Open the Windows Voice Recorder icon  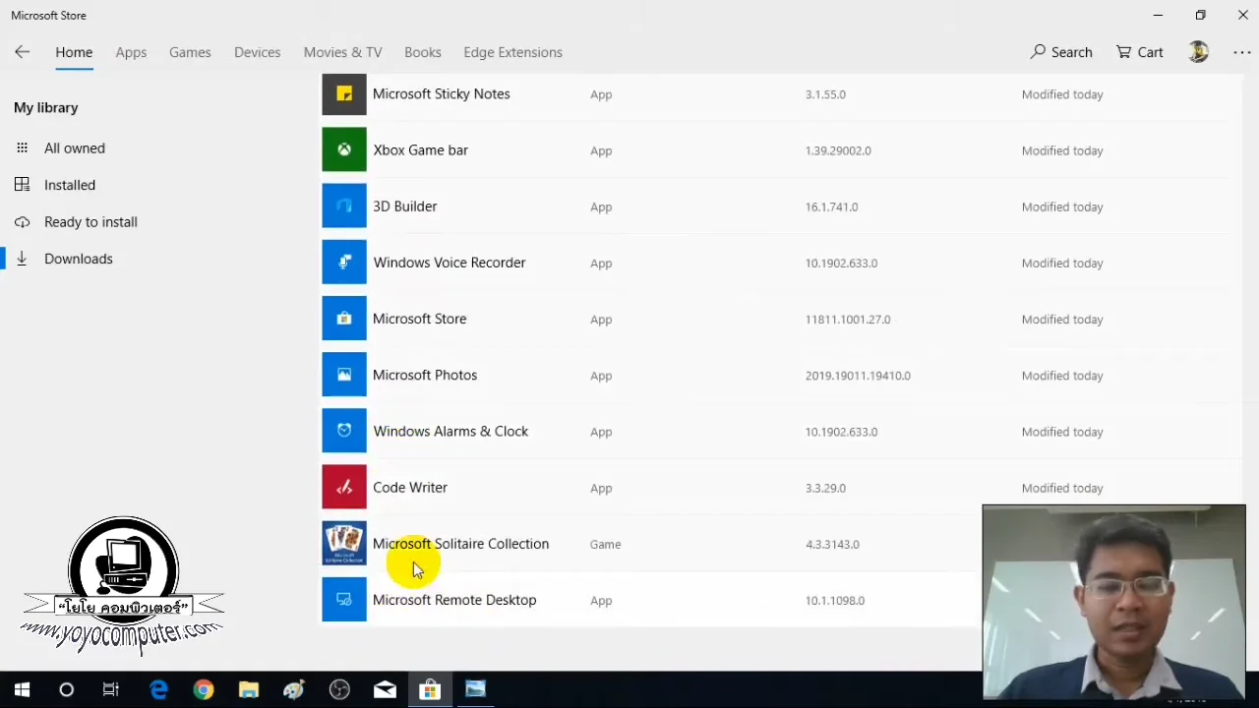click(343, 262)
